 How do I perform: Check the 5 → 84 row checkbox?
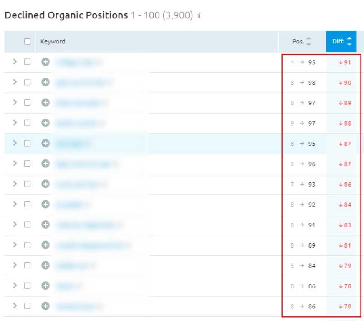click(x=28, y=265)
